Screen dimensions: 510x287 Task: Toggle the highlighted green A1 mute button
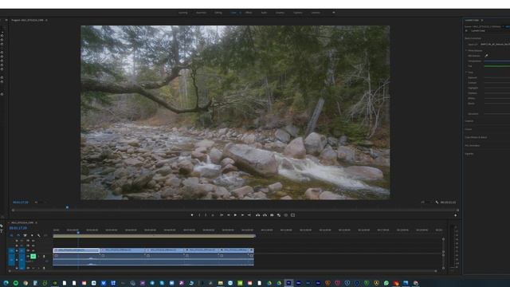coord(33,257)
